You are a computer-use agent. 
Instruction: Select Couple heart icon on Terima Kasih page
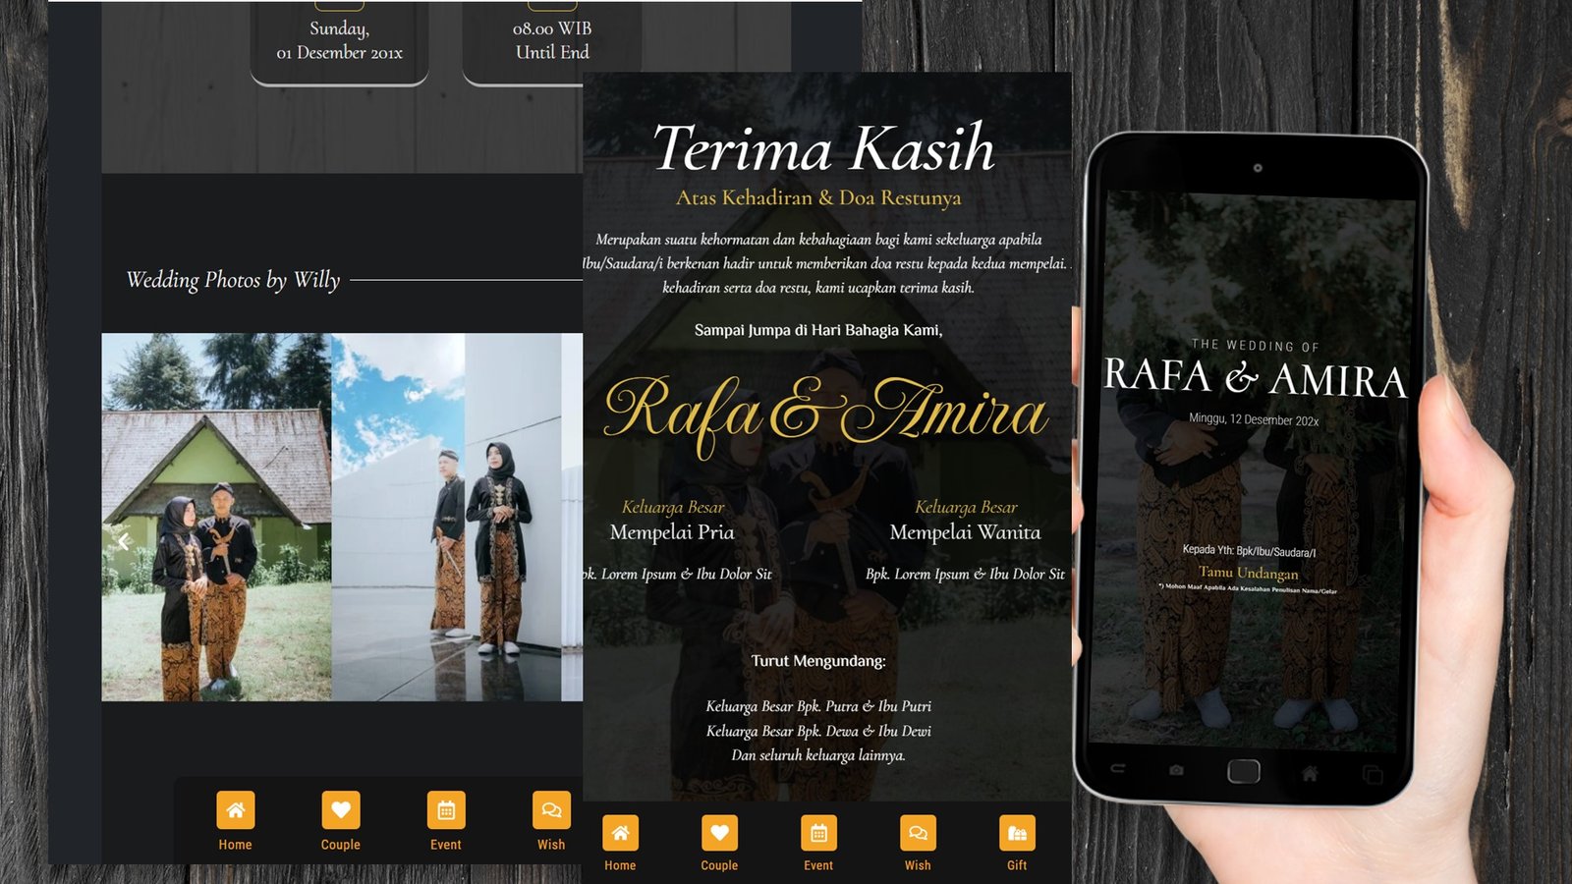click(x=719, y=834)
